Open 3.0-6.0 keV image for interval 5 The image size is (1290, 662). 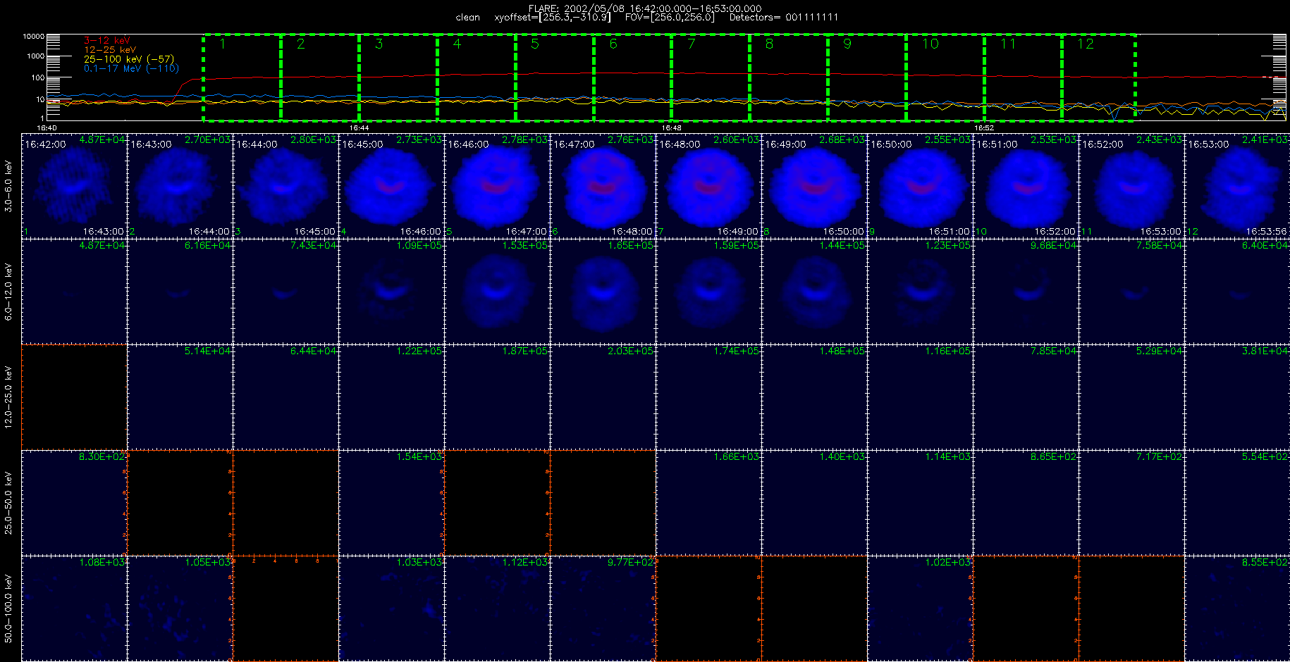[497, 186]
